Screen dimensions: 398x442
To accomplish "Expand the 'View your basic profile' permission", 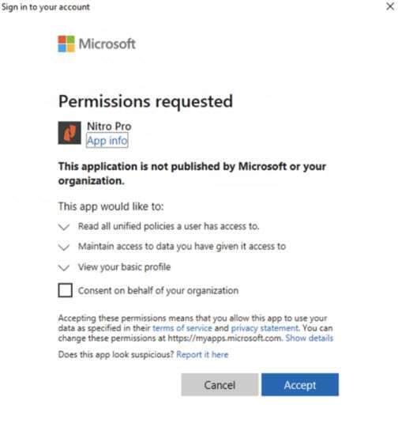I will tap(64, 268).
